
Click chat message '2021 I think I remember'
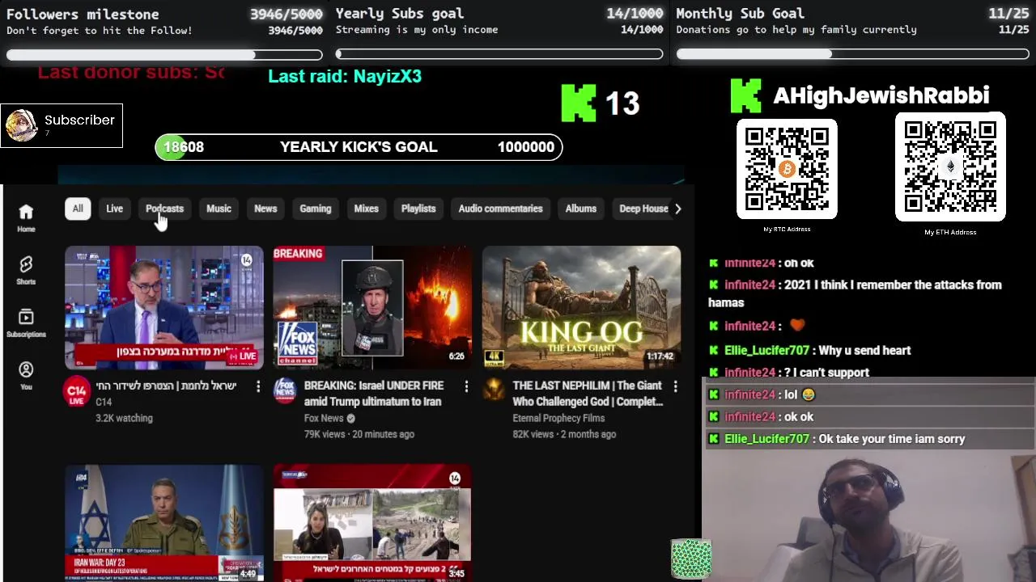(855, 293)
